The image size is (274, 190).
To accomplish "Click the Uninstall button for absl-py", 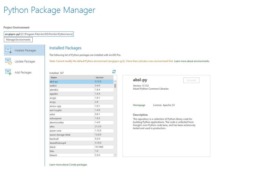I will (191, 80).
